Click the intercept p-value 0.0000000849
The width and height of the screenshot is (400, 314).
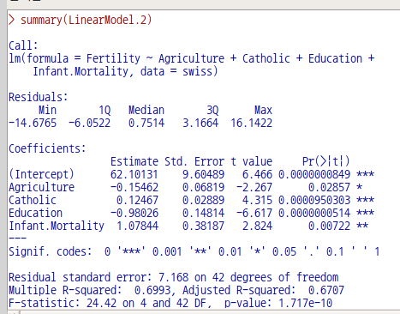tap(314, 174)
